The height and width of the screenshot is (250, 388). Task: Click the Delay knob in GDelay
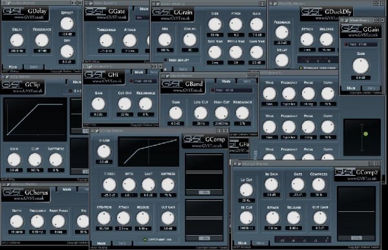17,41
